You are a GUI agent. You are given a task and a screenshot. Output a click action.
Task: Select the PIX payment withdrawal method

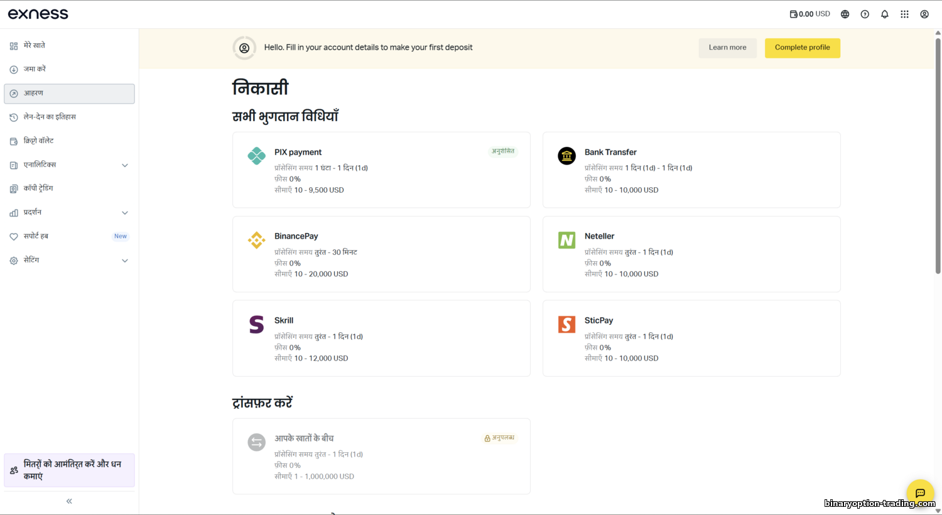pos(381,170)
